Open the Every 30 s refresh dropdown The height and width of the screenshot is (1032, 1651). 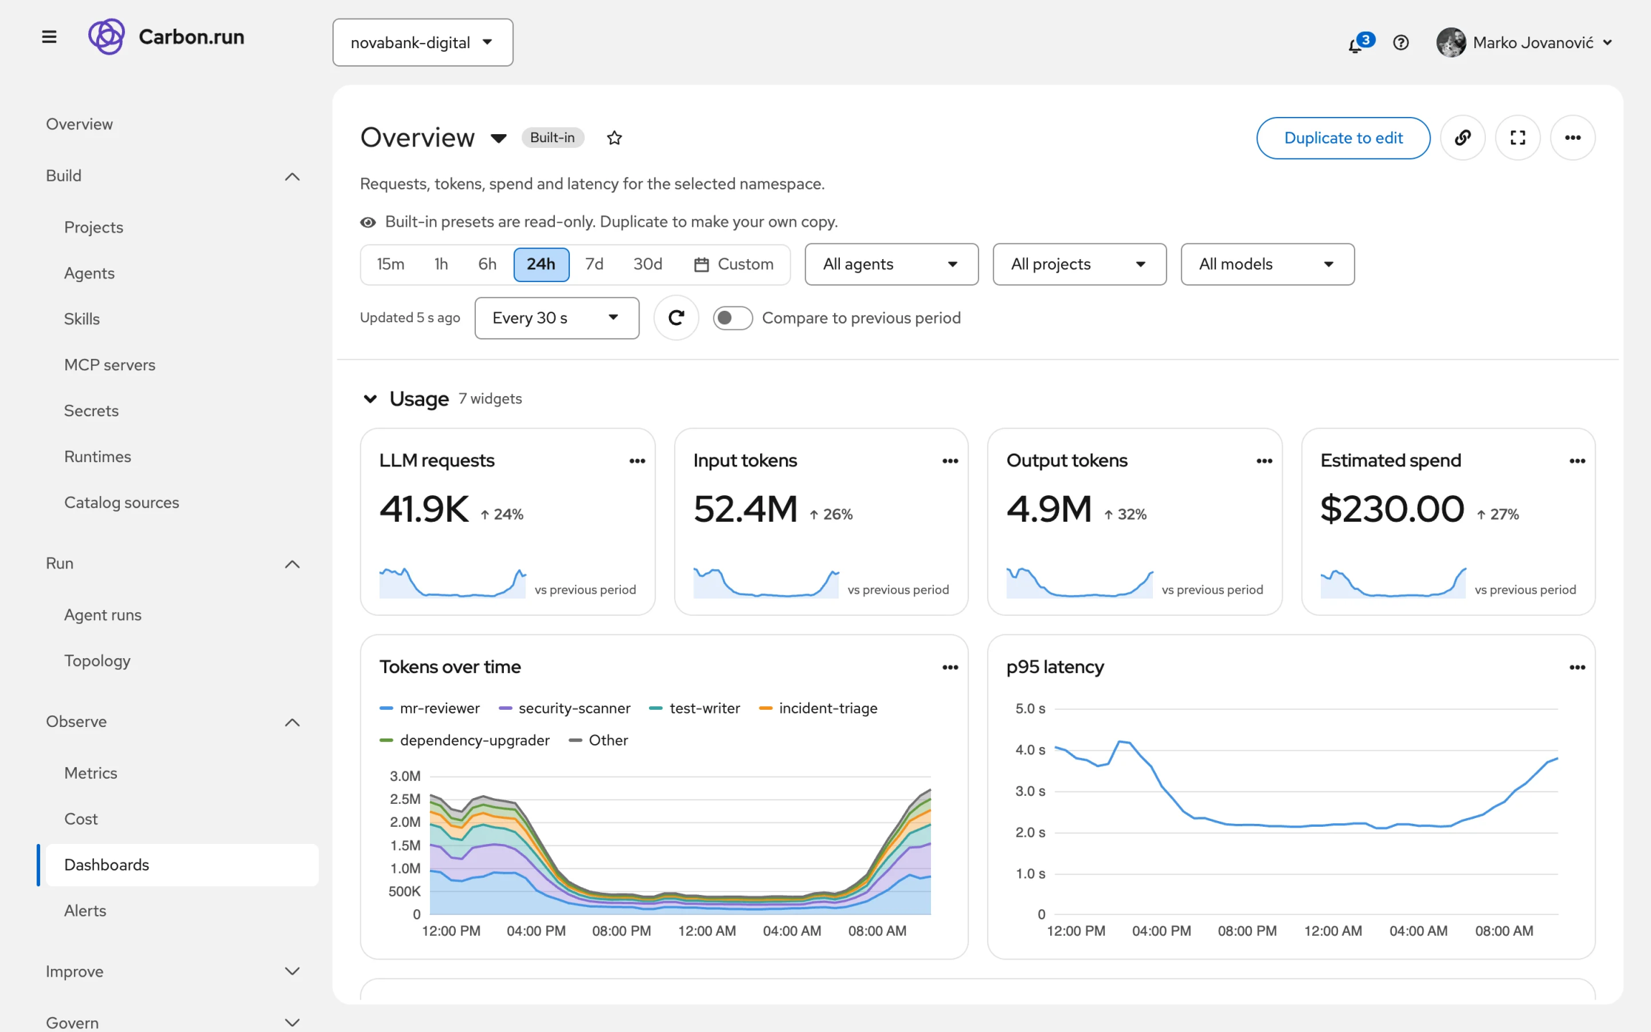coord(557,318)
